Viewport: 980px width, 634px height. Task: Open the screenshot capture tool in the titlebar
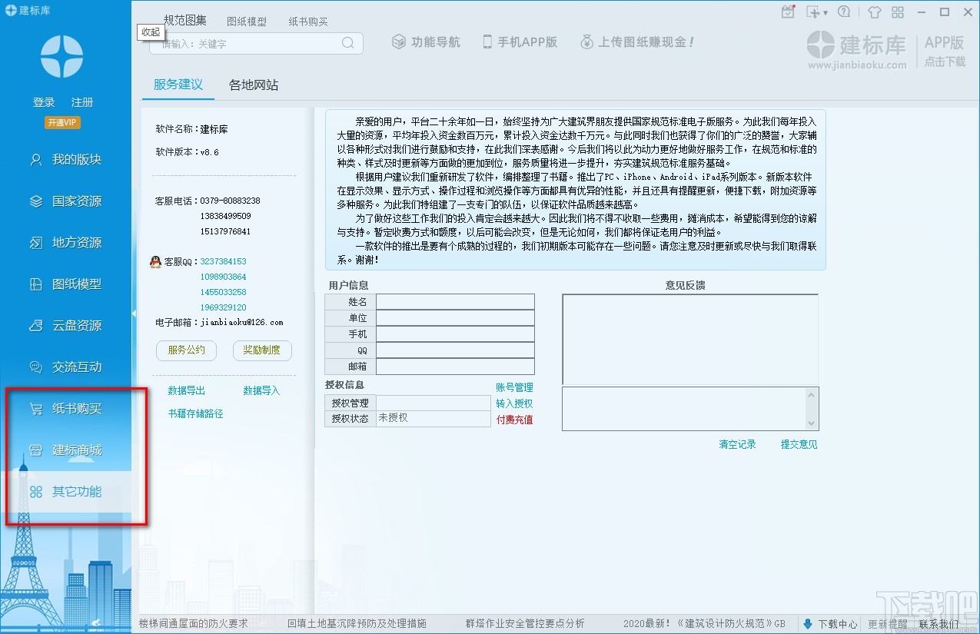(813, 12)
